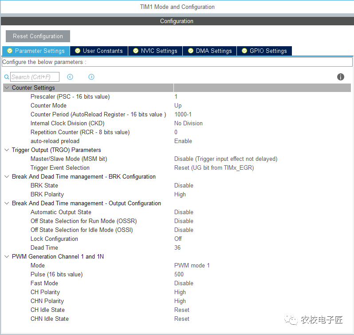Change Lock Configuration Off value

[178, 239]
